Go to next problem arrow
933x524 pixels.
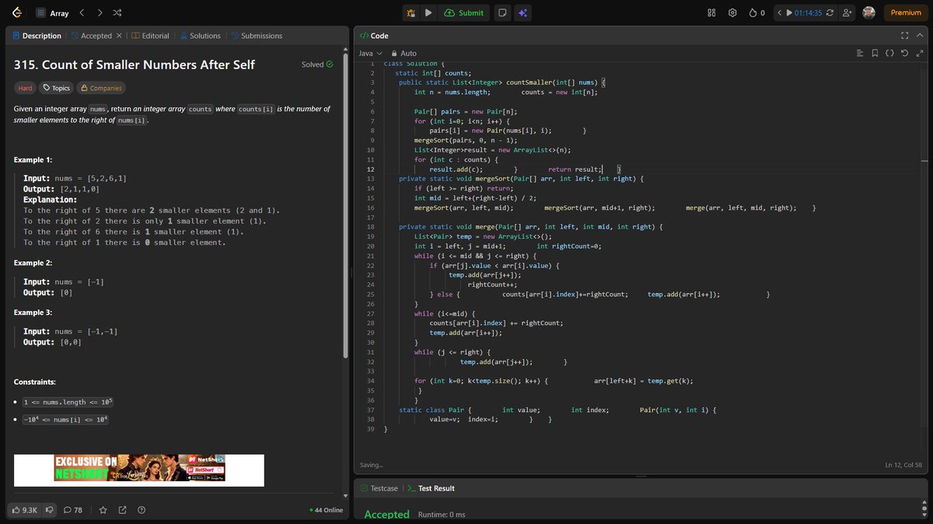[x=100, y=12]
